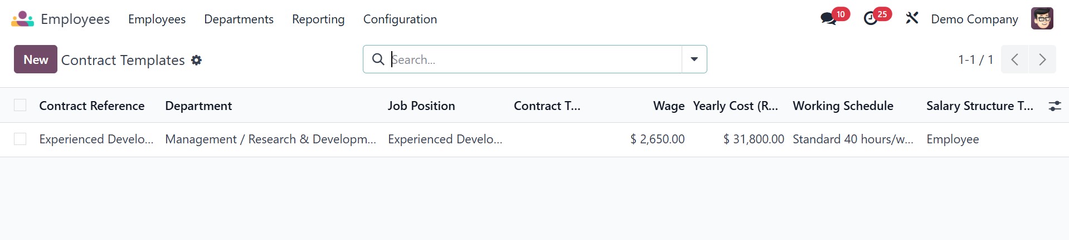Click the search magnifier icon

(378, 59)
